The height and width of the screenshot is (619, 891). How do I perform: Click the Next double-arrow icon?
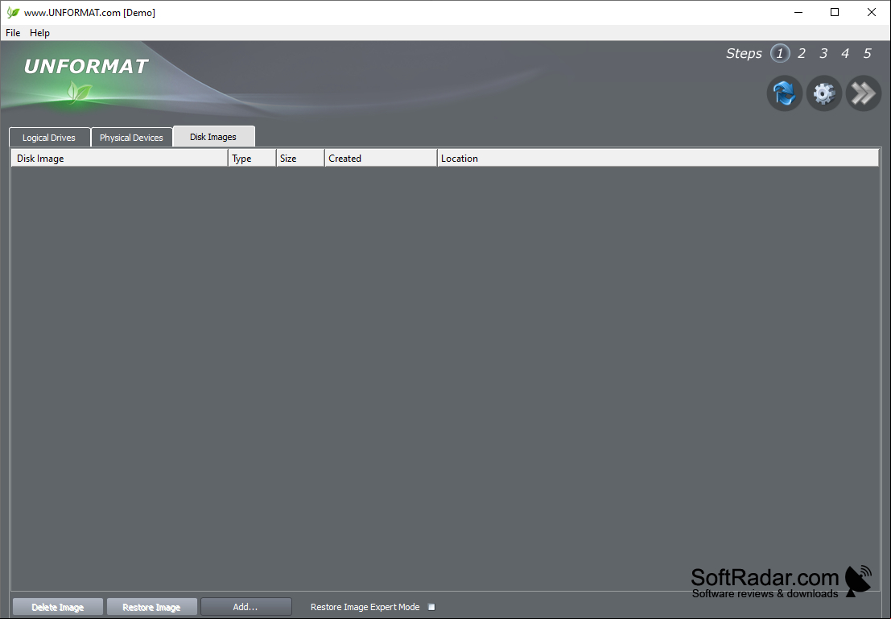pyautogui.click(x=863, y=93)
